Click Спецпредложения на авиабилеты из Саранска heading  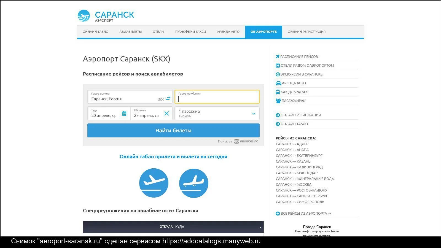pos(141,211)
